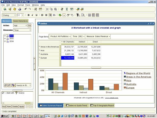Viewport: 157px width, 118px height.
Task: Click the 2002 item in member tree
Action: click(11, 36)
